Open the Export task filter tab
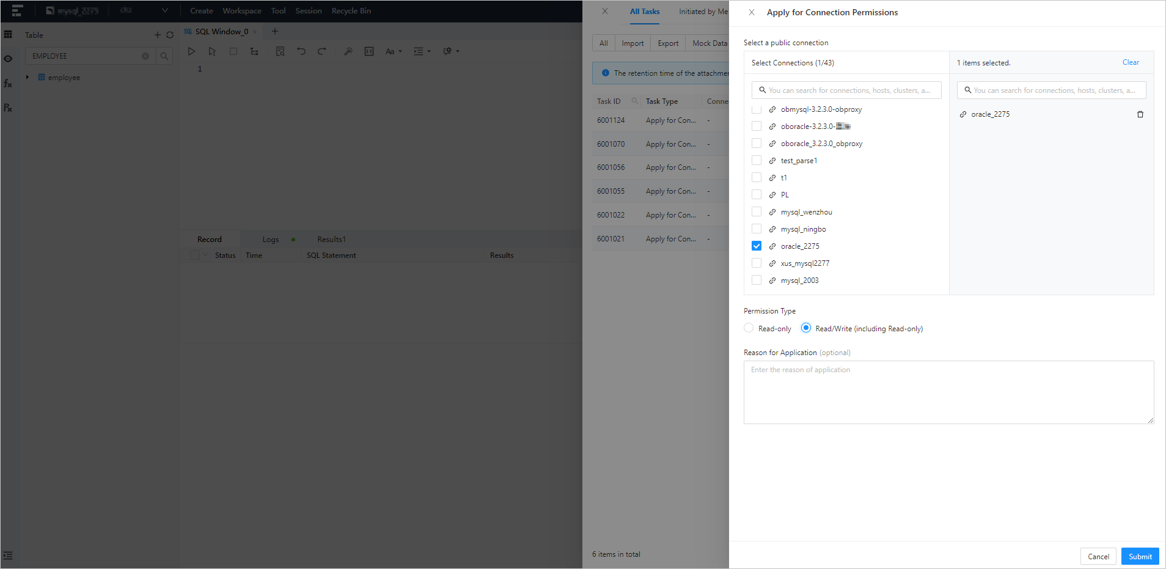The height and width of the screenshot is (569, 1166). point(667,43)
